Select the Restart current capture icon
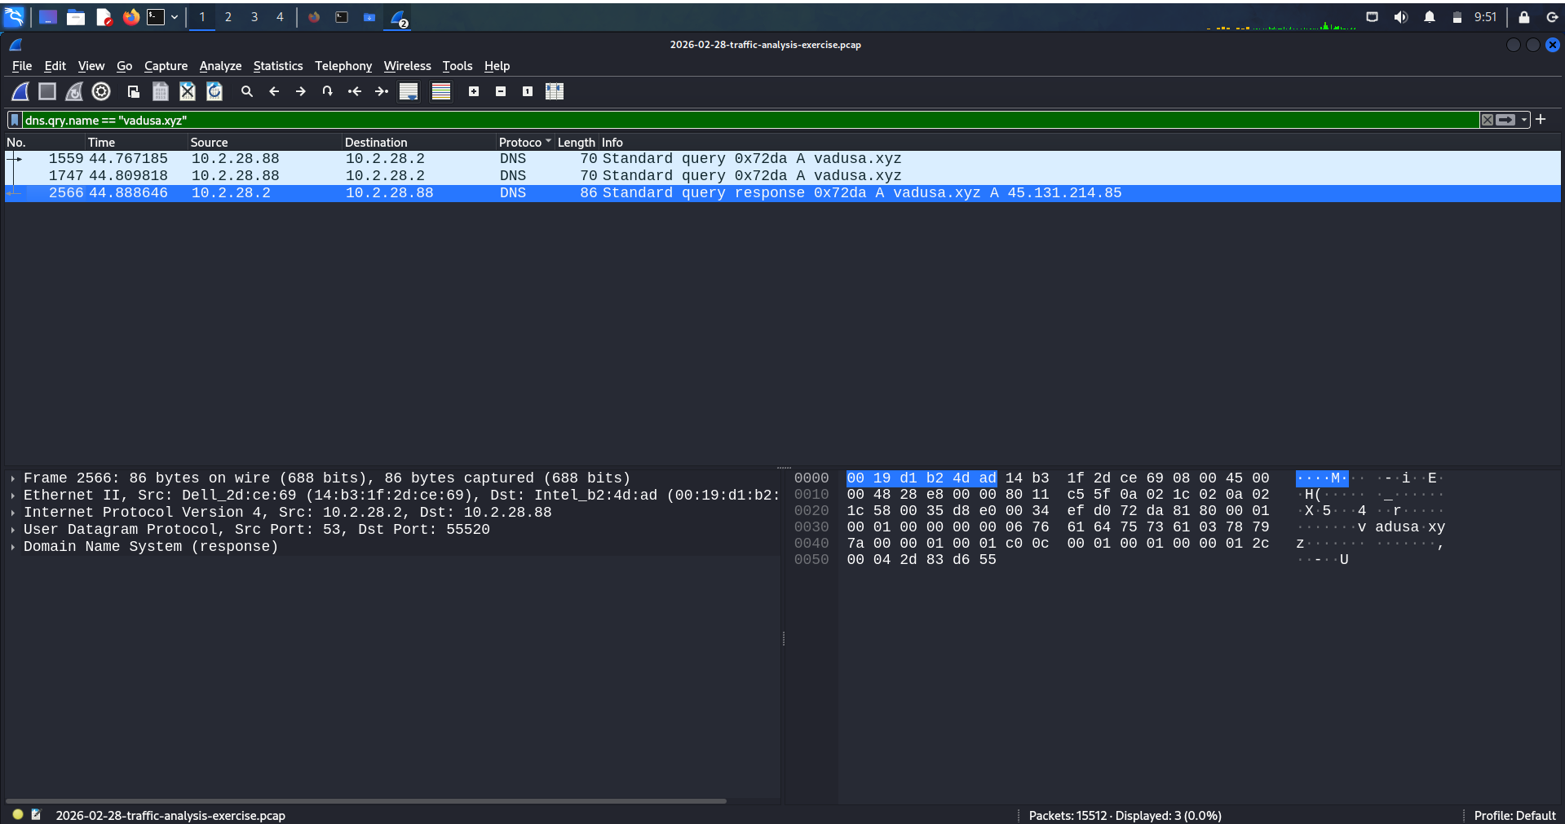Viewport: 1565px width, 824px height. (73, 91)
